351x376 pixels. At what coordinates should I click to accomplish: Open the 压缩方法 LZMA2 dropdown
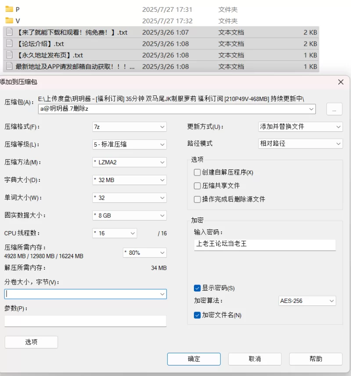click(x=129, y=162)
